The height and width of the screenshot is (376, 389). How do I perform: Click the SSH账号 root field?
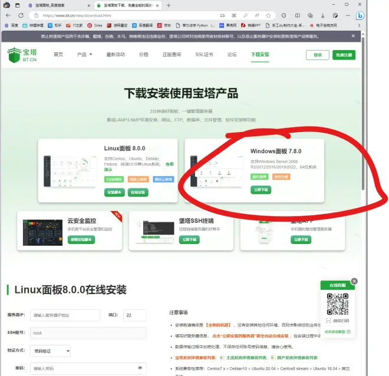coord(88,333)
